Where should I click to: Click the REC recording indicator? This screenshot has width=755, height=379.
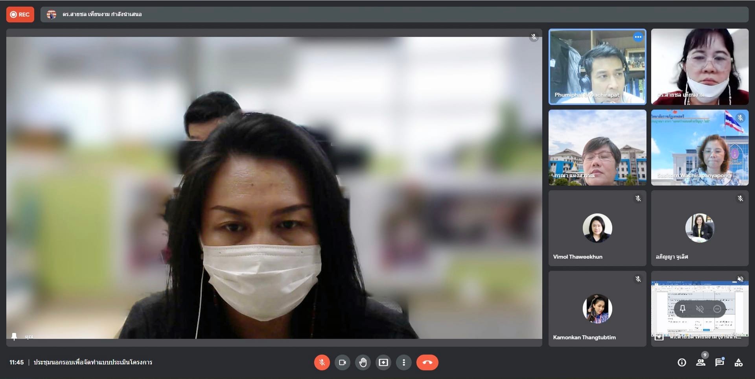(x=20, y=15)
